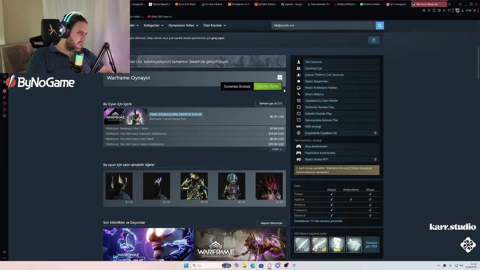Click the Tümünü gör 193 achievements button
The height and width of the screenshot is (270, 480).
pyautogui.click(x=371, y=244)
